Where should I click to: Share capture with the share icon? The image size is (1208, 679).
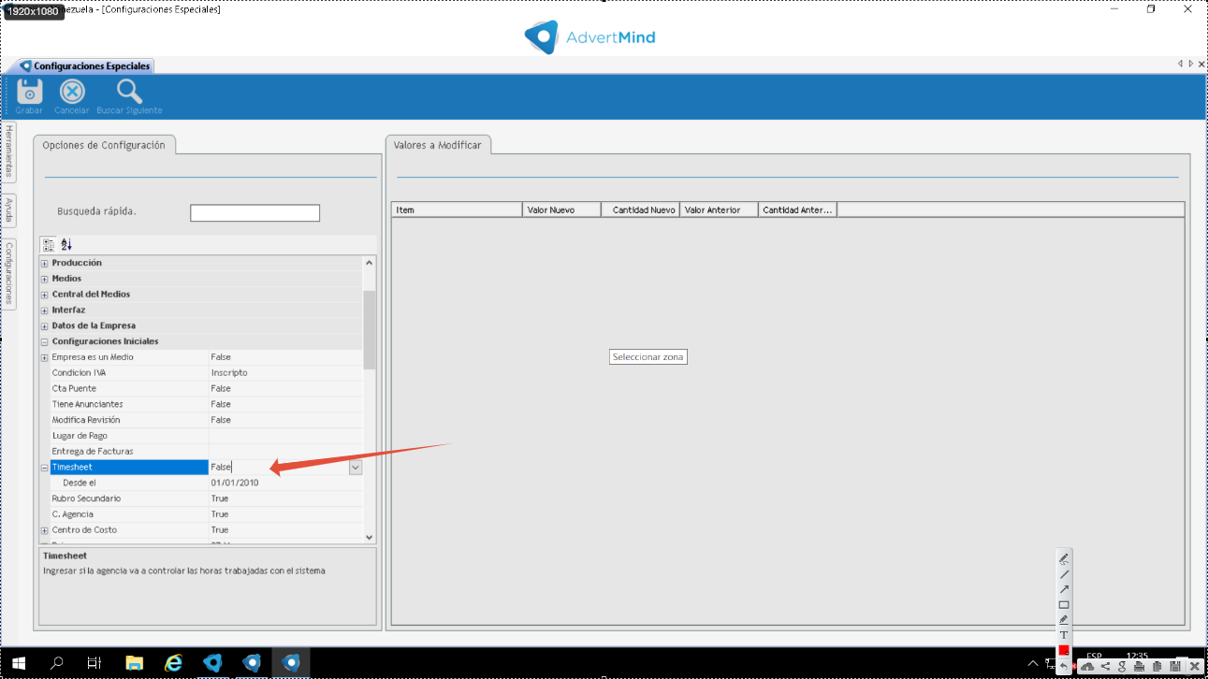pos(1106,666)
